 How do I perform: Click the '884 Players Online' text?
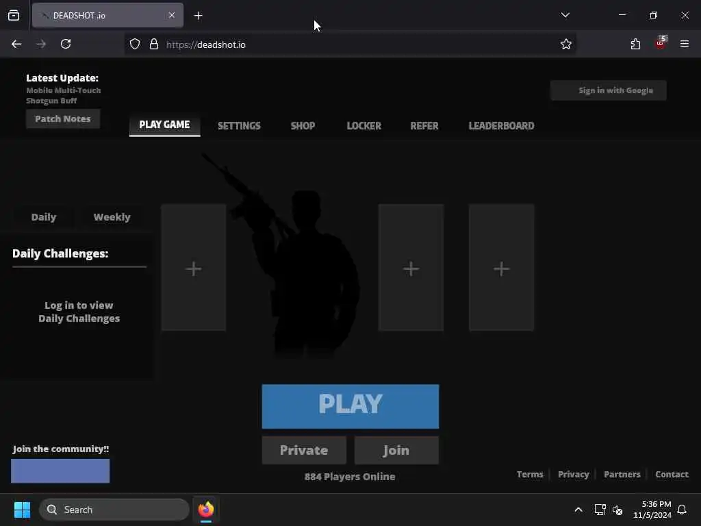(x=350, y=477)
